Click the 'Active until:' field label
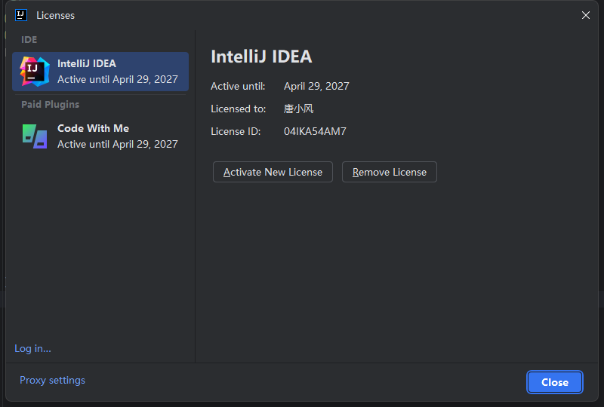 pyautogui.click(x=238, y=86)
